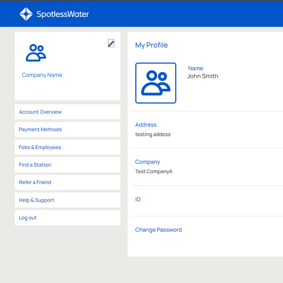Click the pencil edit icon in company card
Screen dimensions: 283x283
coord(111,43)
